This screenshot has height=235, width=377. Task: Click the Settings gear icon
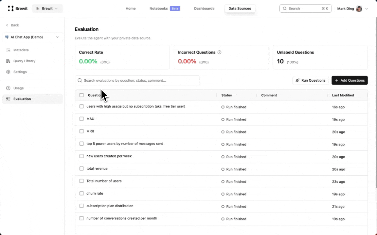(8, 72)
